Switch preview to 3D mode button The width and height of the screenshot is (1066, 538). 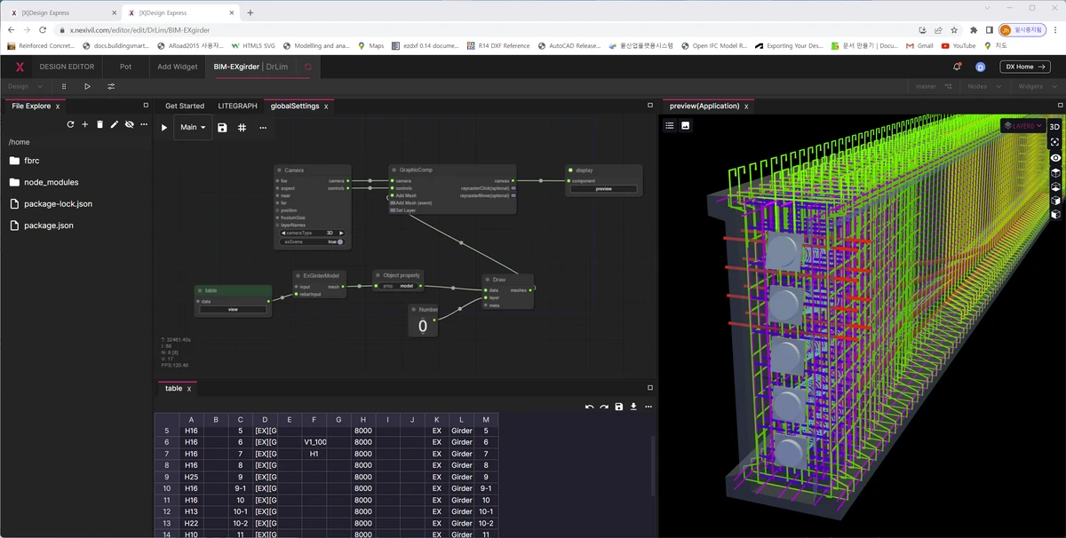(1055, 127)
